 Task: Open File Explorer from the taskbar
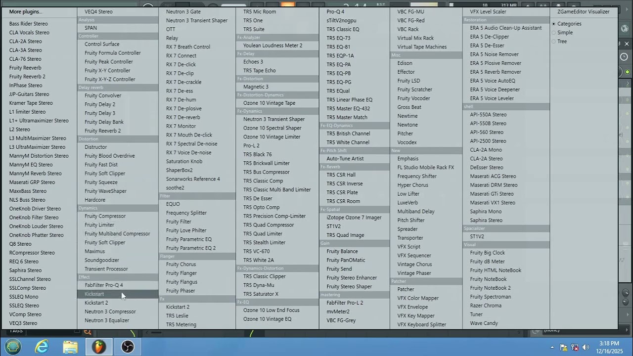[70, 347]
